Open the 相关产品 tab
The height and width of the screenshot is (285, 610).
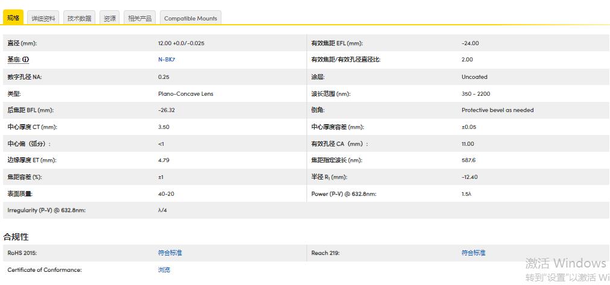point(140,18)
